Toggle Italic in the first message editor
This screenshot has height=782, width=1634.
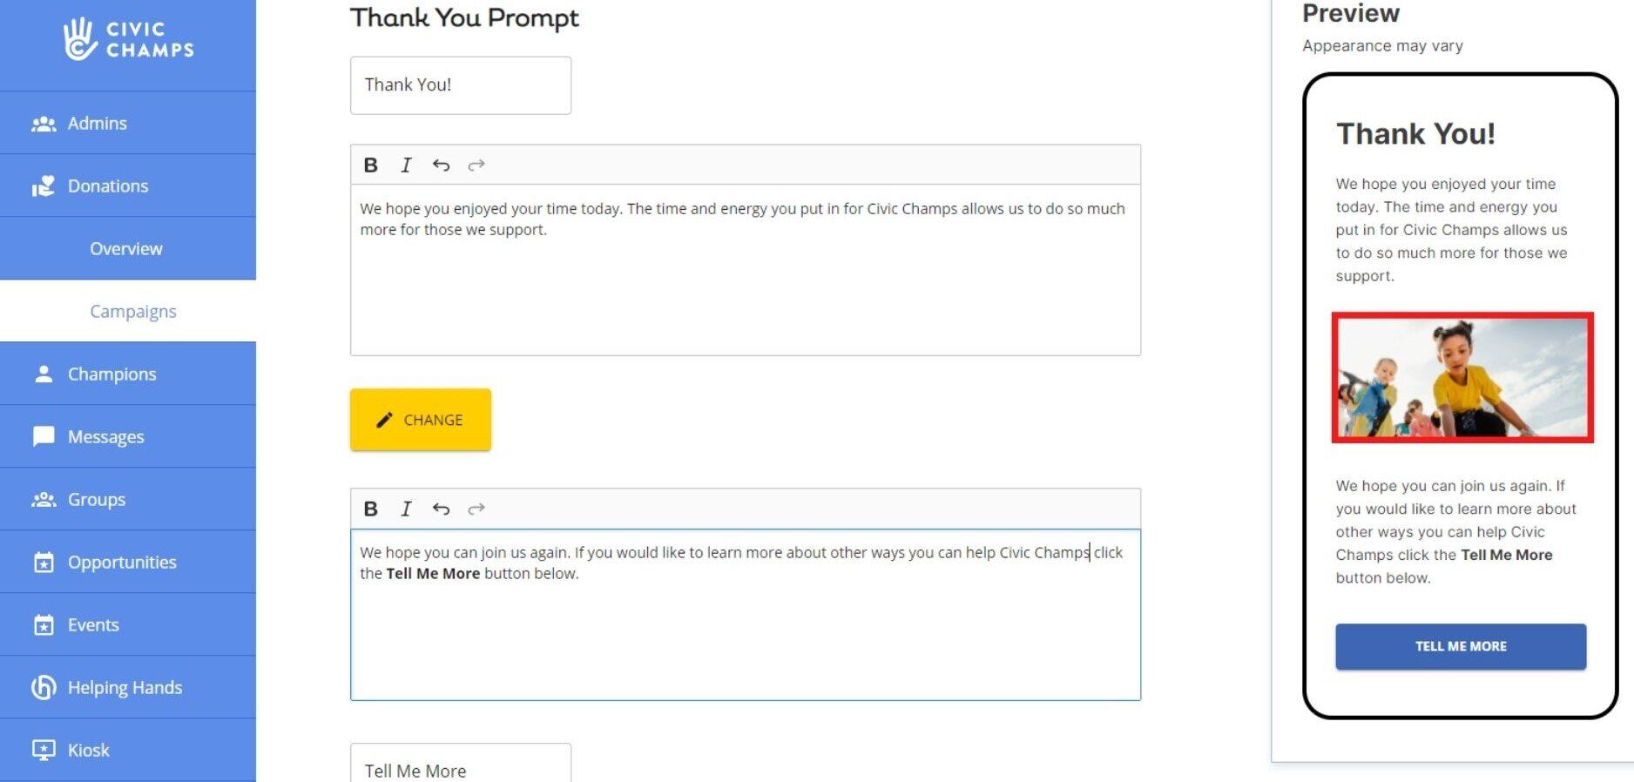point(406,165)
